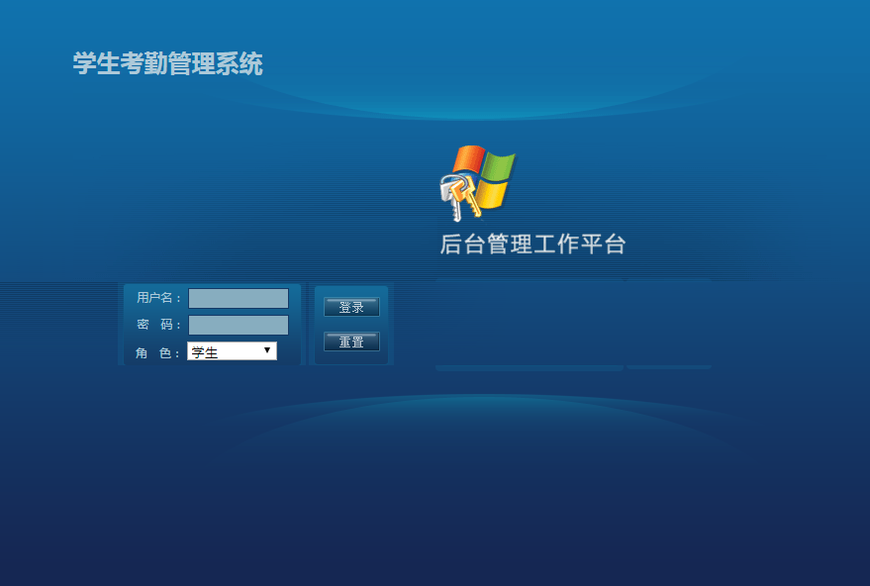Click the 登录 login button
The width and height of the screenshot is (870, 586).
pos(351,307)
